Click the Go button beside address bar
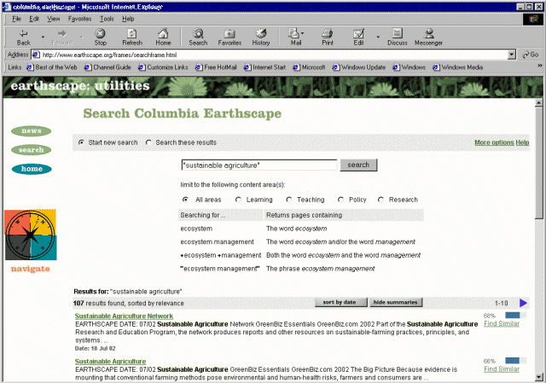 tap(531, 55)
